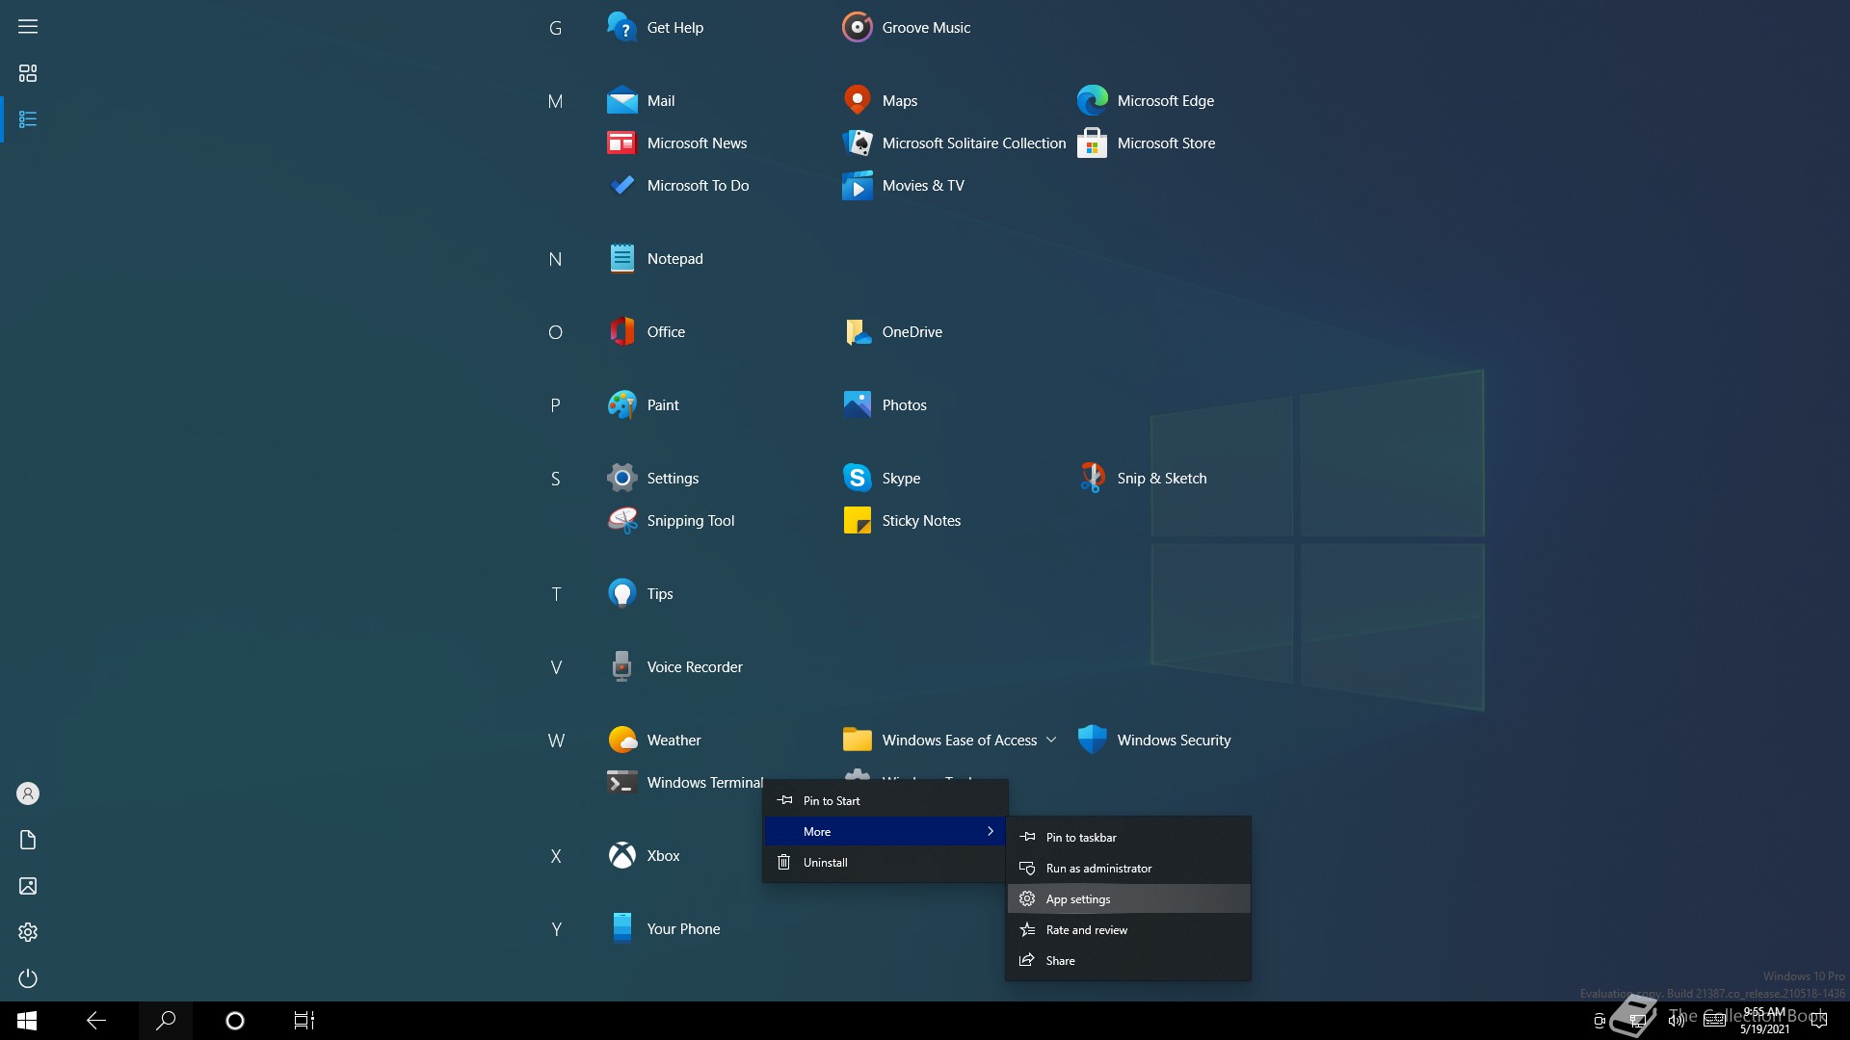Viewport: 1850px width, 1040px height.
Task: Open Cortana circle on taskbar
Action: coord(235,1021)
